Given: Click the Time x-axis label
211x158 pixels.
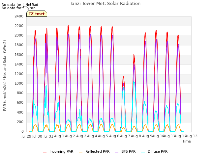Looking at the screenshot, I should tap(187, 141).
